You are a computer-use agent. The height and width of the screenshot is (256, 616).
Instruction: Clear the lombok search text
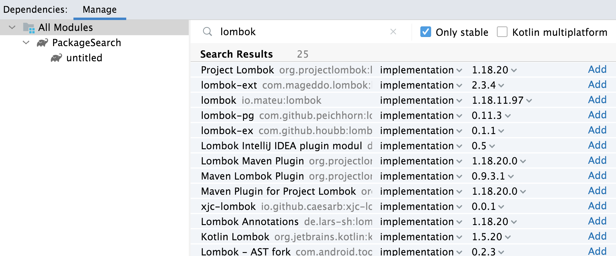(x=393, y=32)
